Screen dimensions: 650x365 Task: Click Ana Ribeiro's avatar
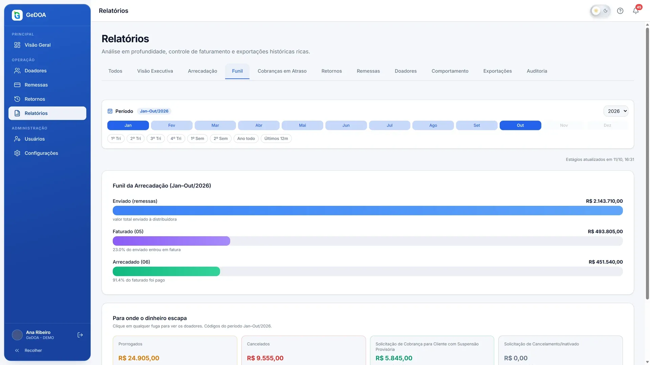tap(17, 335)
